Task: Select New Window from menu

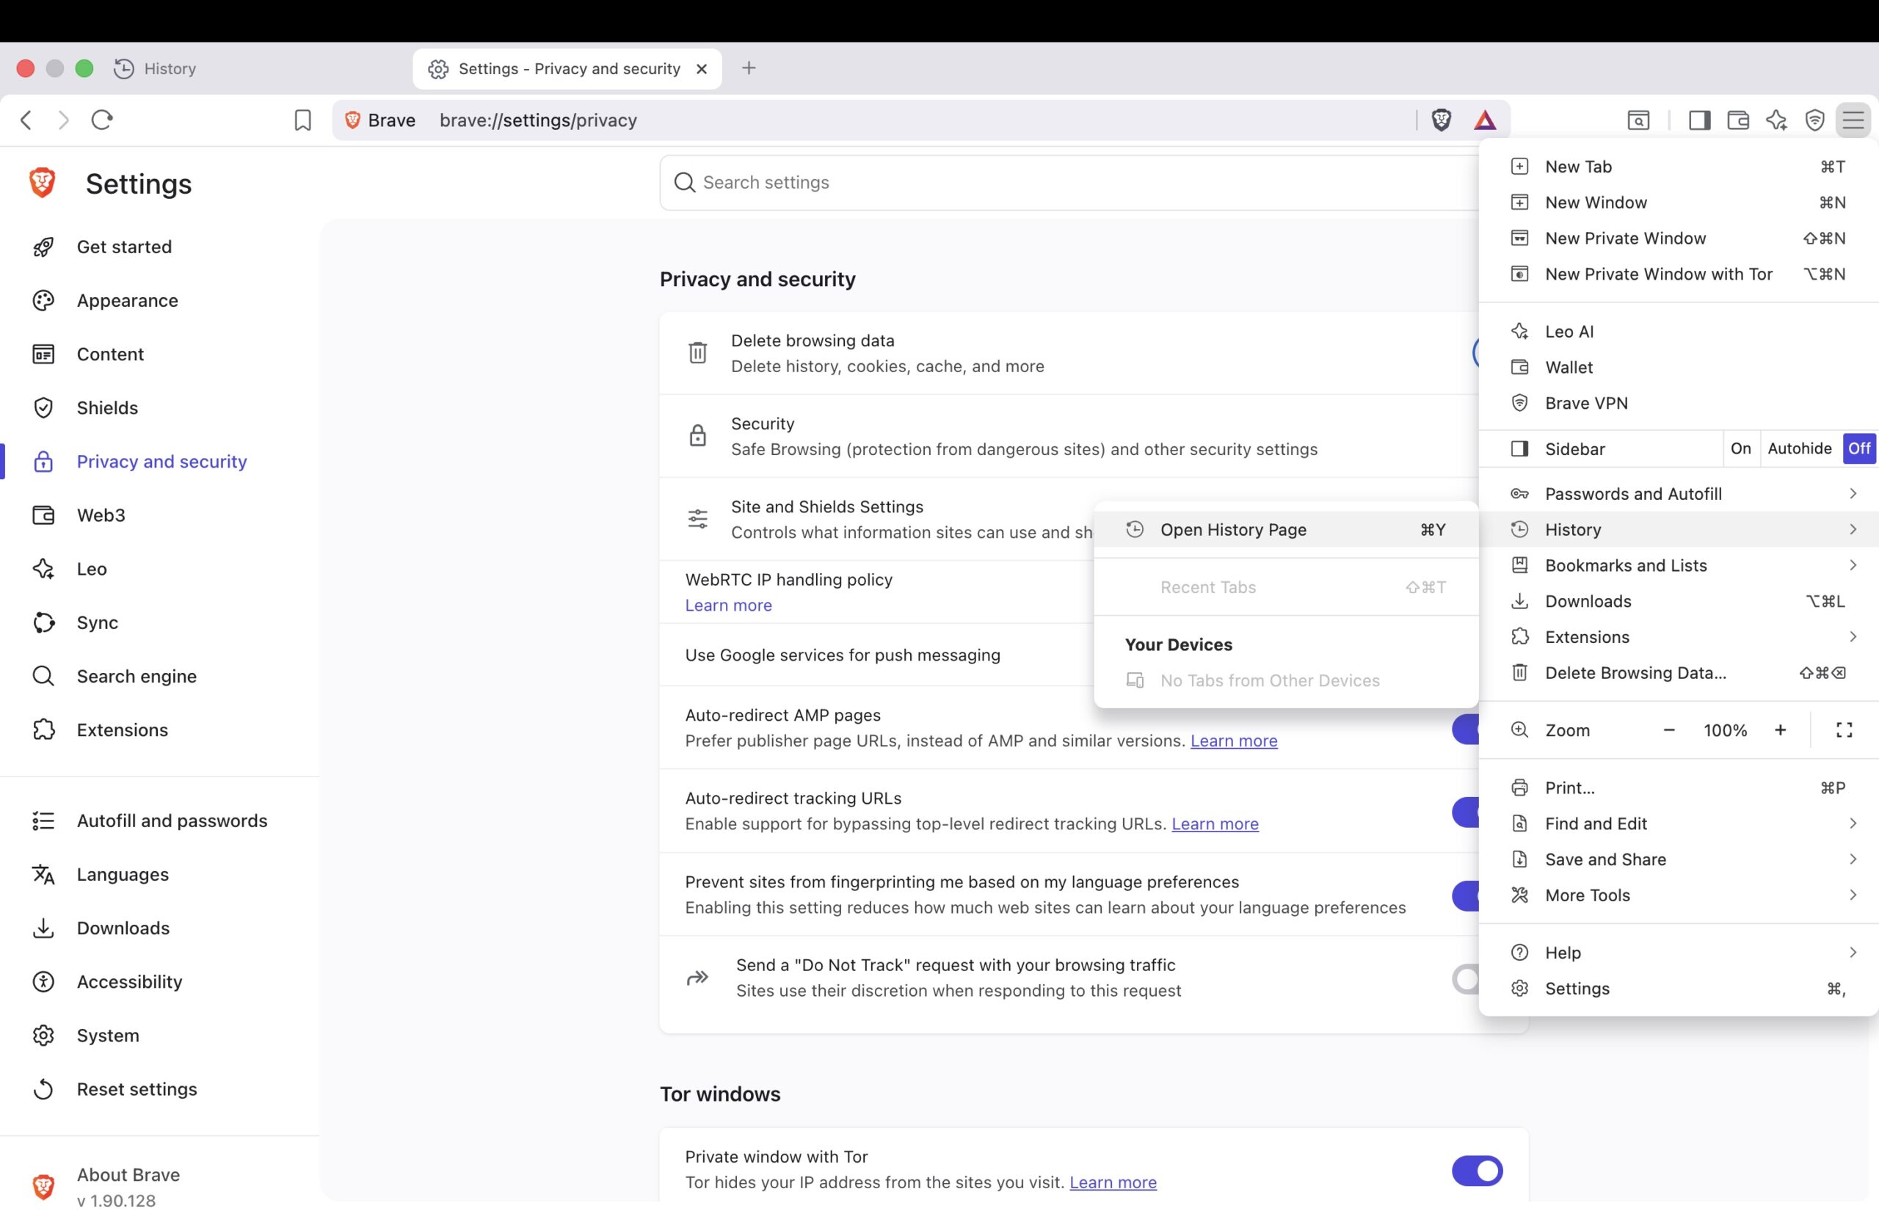Action: pos(1679,203)
